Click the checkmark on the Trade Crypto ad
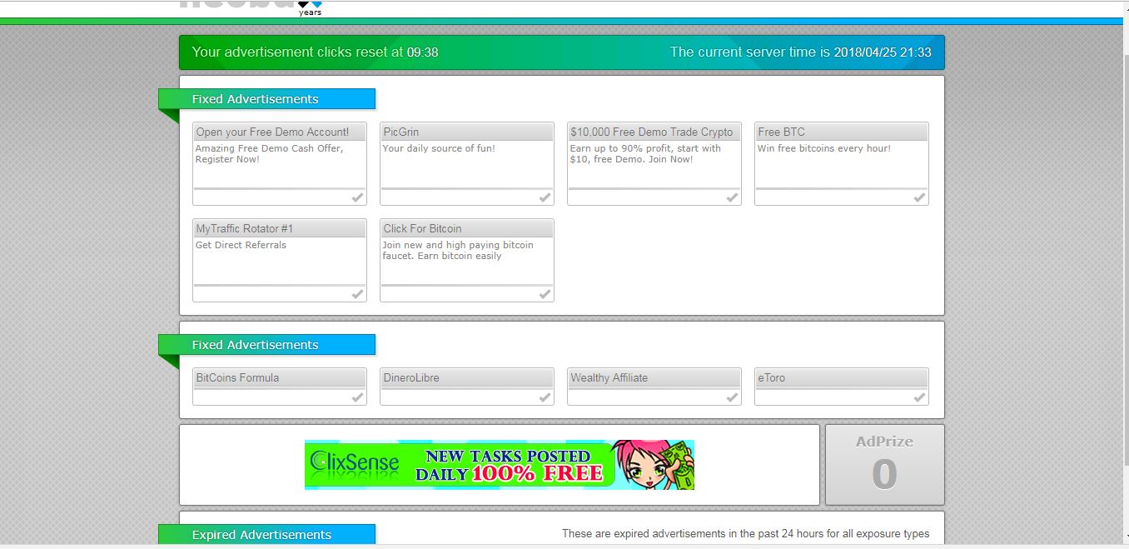 tap(732, 197)
